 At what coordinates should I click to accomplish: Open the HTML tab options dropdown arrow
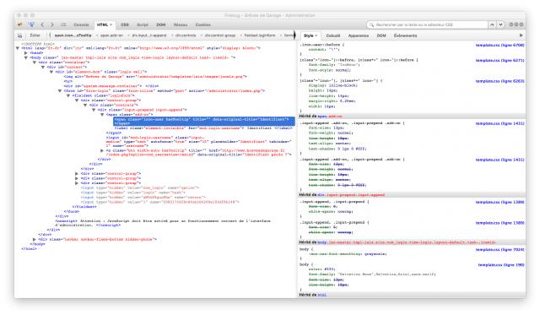tap(111, 24)
